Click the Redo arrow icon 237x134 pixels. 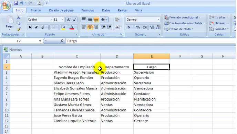click(30, 3)
